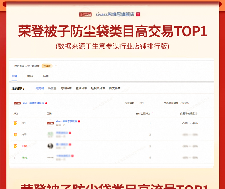
Task: Click the 店铺 column header in table
Action: pyautogui.click(x=49, y=114)
